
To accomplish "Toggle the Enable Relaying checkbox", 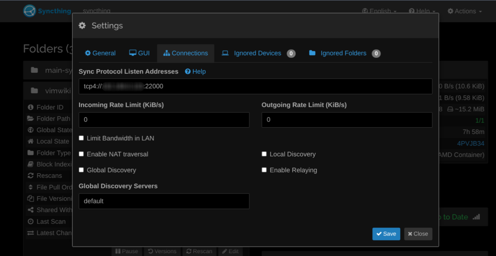I will pyautogui.click(x=264, y=170).
